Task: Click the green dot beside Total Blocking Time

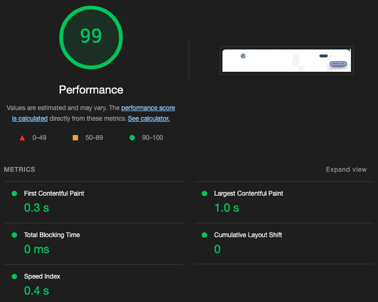Action: pos(14,235)
